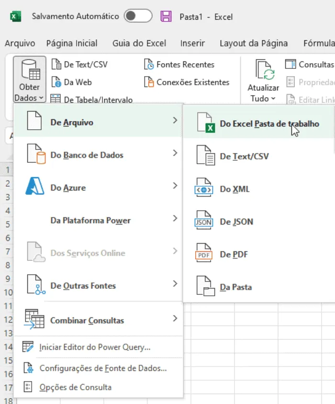Viewport: 335px width, 404px height.
Task: Expand the Atualizar Tudo dropdown
Action: pos(273,99)
